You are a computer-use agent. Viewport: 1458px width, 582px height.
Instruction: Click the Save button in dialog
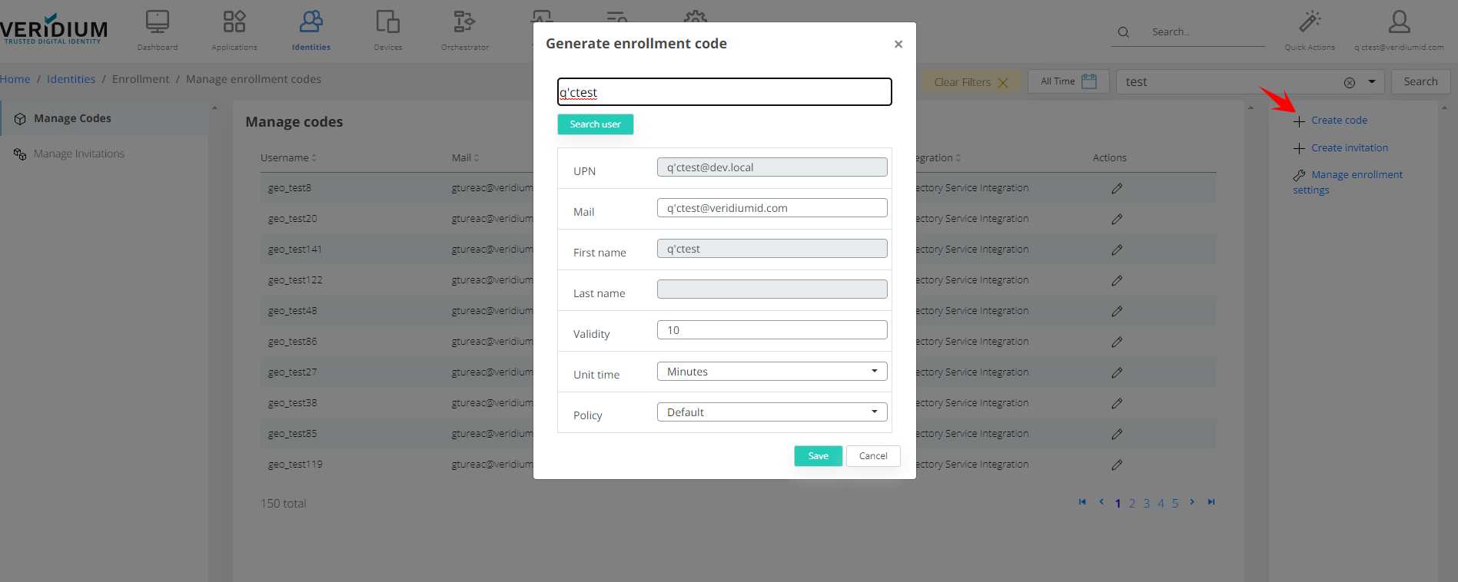(x=818, y=456)
